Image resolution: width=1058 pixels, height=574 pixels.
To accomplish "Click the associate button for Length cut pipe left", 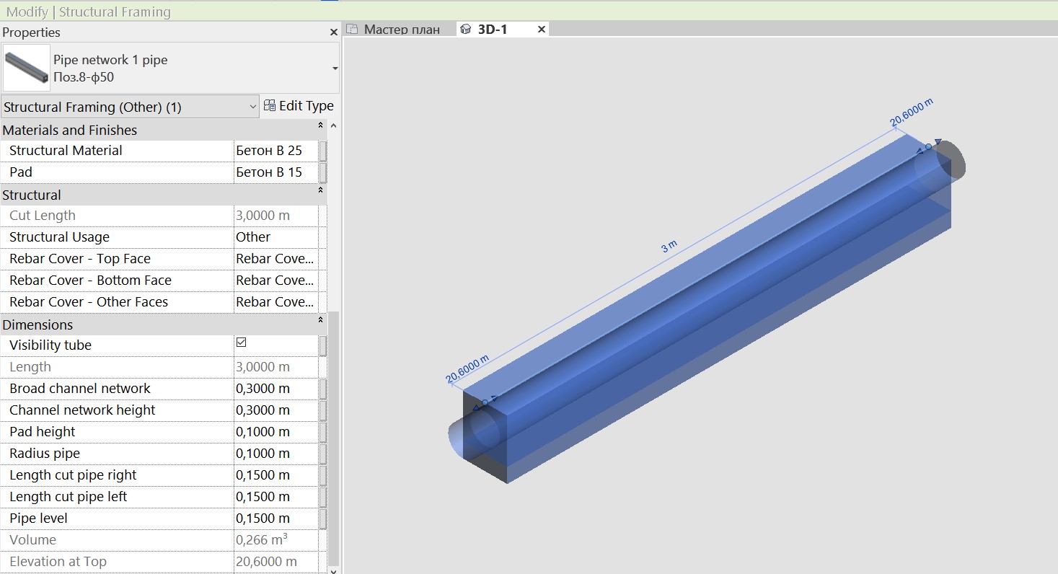I will (x=322, y=497).
